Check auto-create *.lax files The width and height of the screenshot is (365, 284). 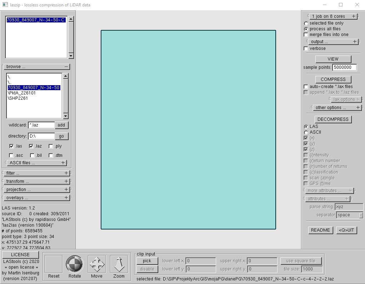pyautogui.click(x=306, y=87)
